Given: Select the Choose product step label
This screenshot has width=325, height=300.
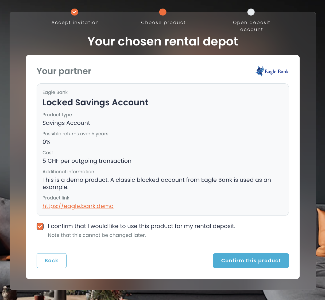Looking at the screenshot, I should [x=163, y=22].
